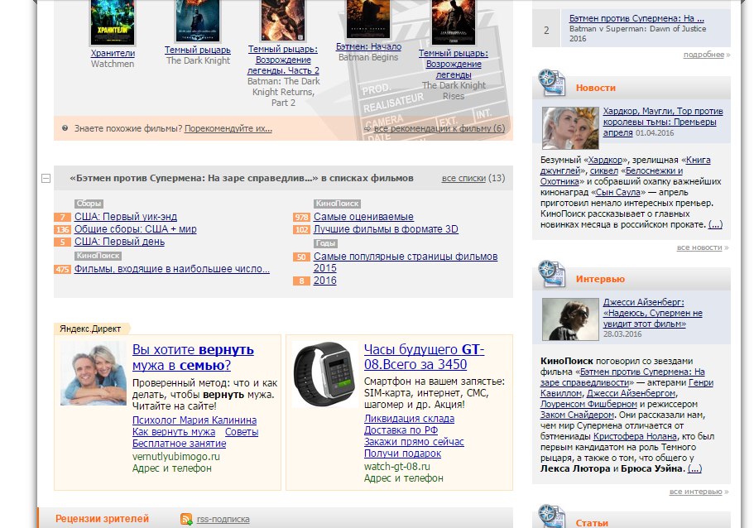754x528 pixels.
Task: Click the Сборы category tag
Action: click(x=89, y=204)
